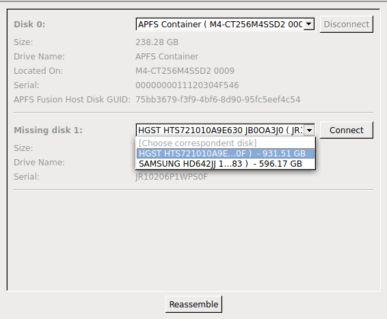
Task: Click the 238.28 GB size value
Action: tap(157, 42)
